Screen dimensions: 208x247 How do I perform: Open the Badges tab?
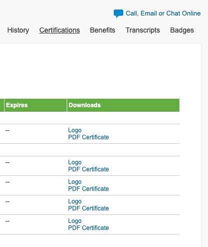pyautogui.click(x=182, y=30)
